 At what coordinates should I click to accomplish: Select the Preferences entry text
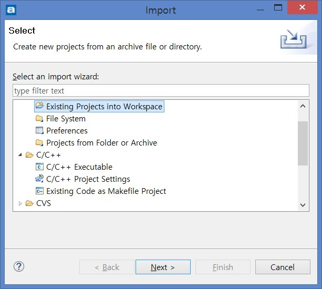point(67,131)
